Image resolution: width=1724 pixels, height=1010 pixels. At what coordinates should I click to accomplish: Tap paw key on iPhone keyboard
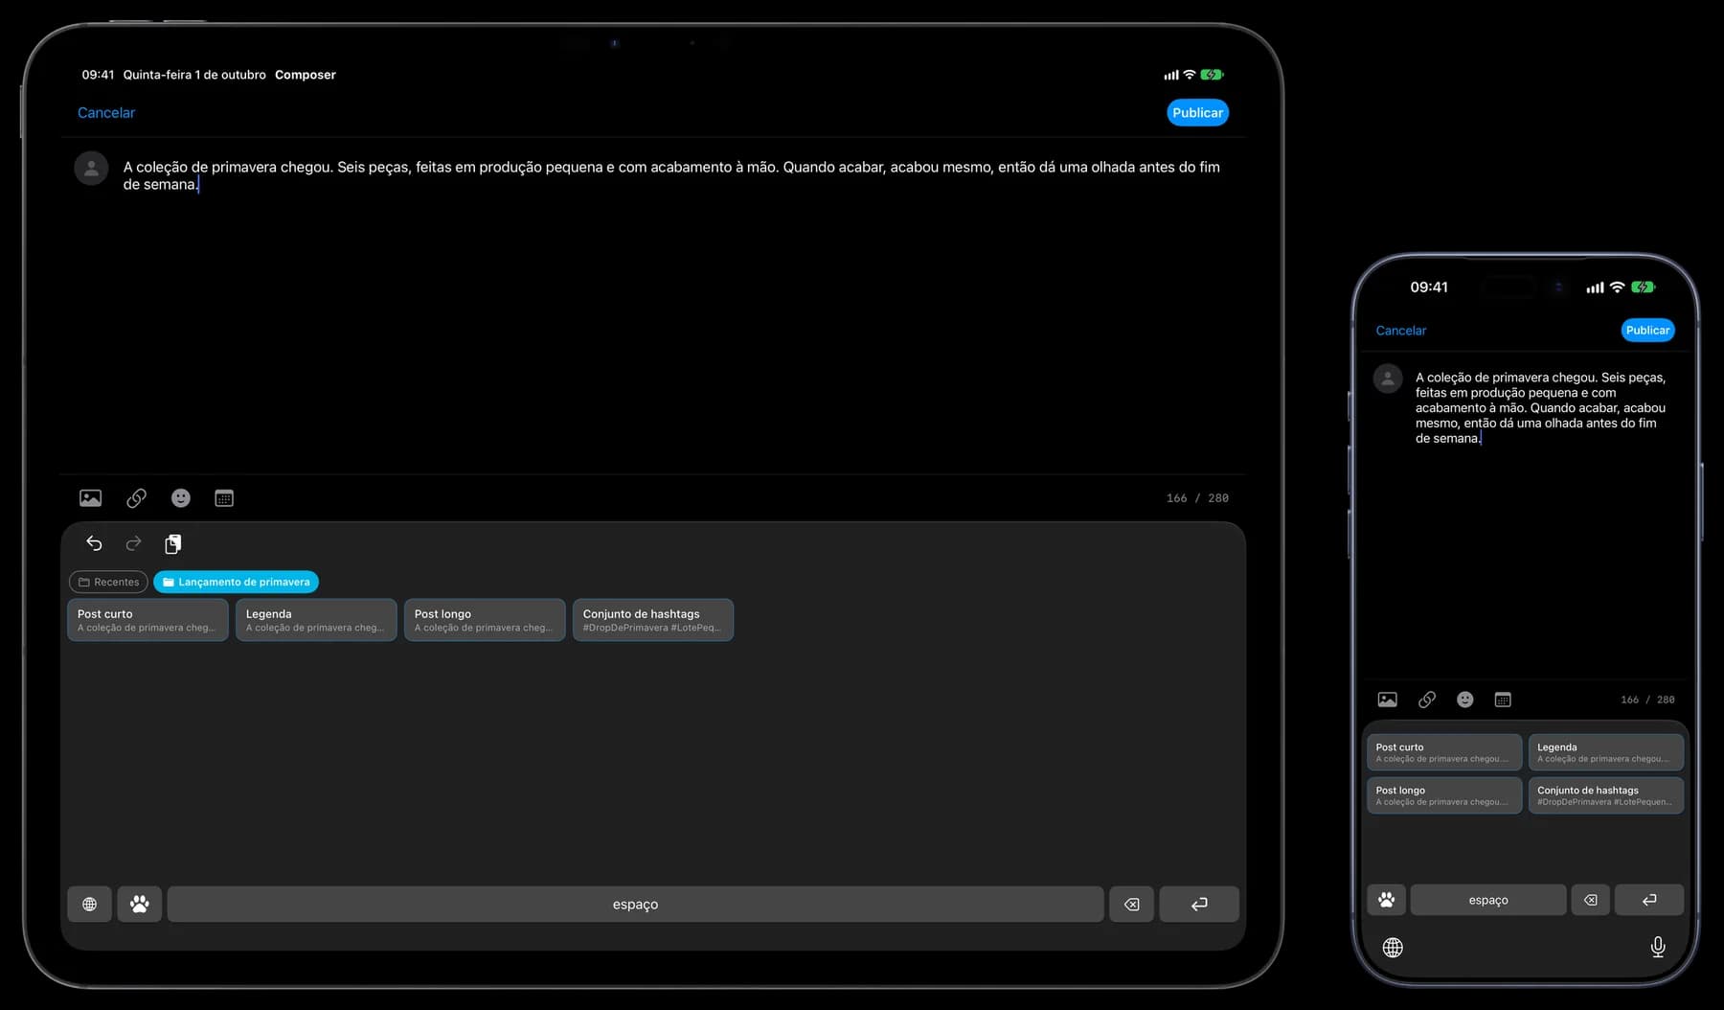[1386, 900]
